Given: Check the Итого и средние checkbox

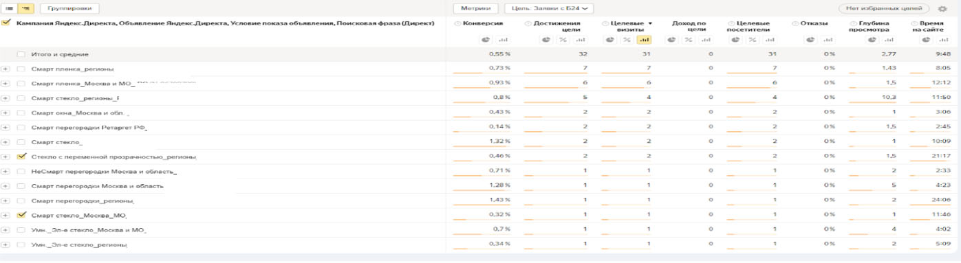Looking at the screenshot, I should tap(21, 54).
